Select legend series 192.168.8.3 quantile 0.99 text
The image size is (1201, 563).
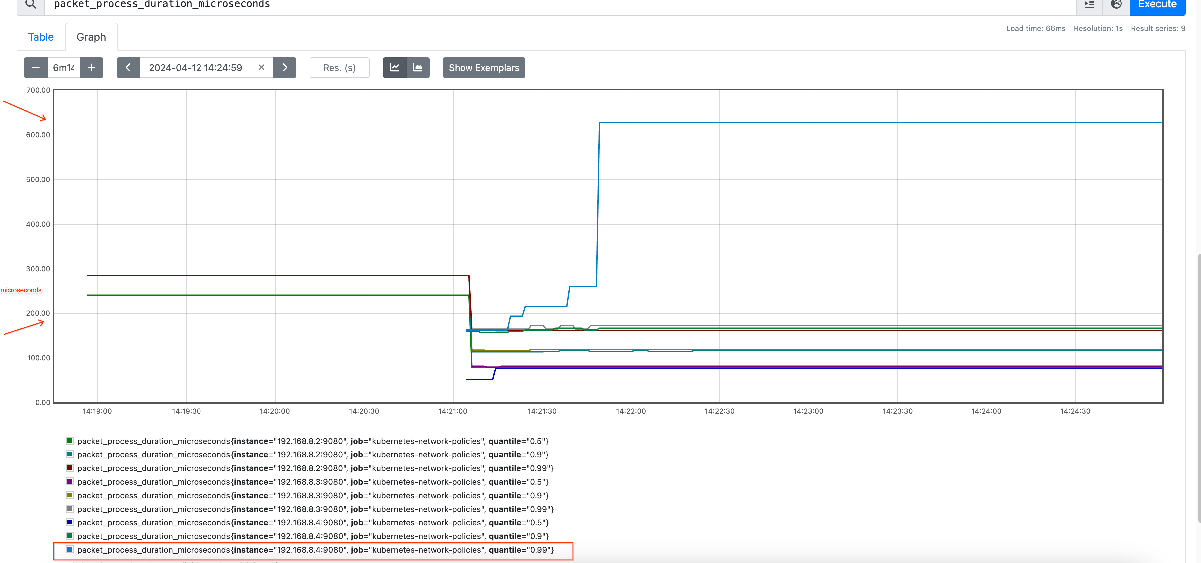click(316, 509)
